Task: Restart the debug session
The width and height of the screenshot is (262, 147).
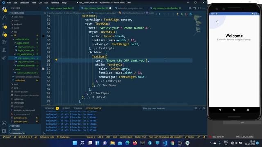Action: pyautogui.click(x=182, y=14)
